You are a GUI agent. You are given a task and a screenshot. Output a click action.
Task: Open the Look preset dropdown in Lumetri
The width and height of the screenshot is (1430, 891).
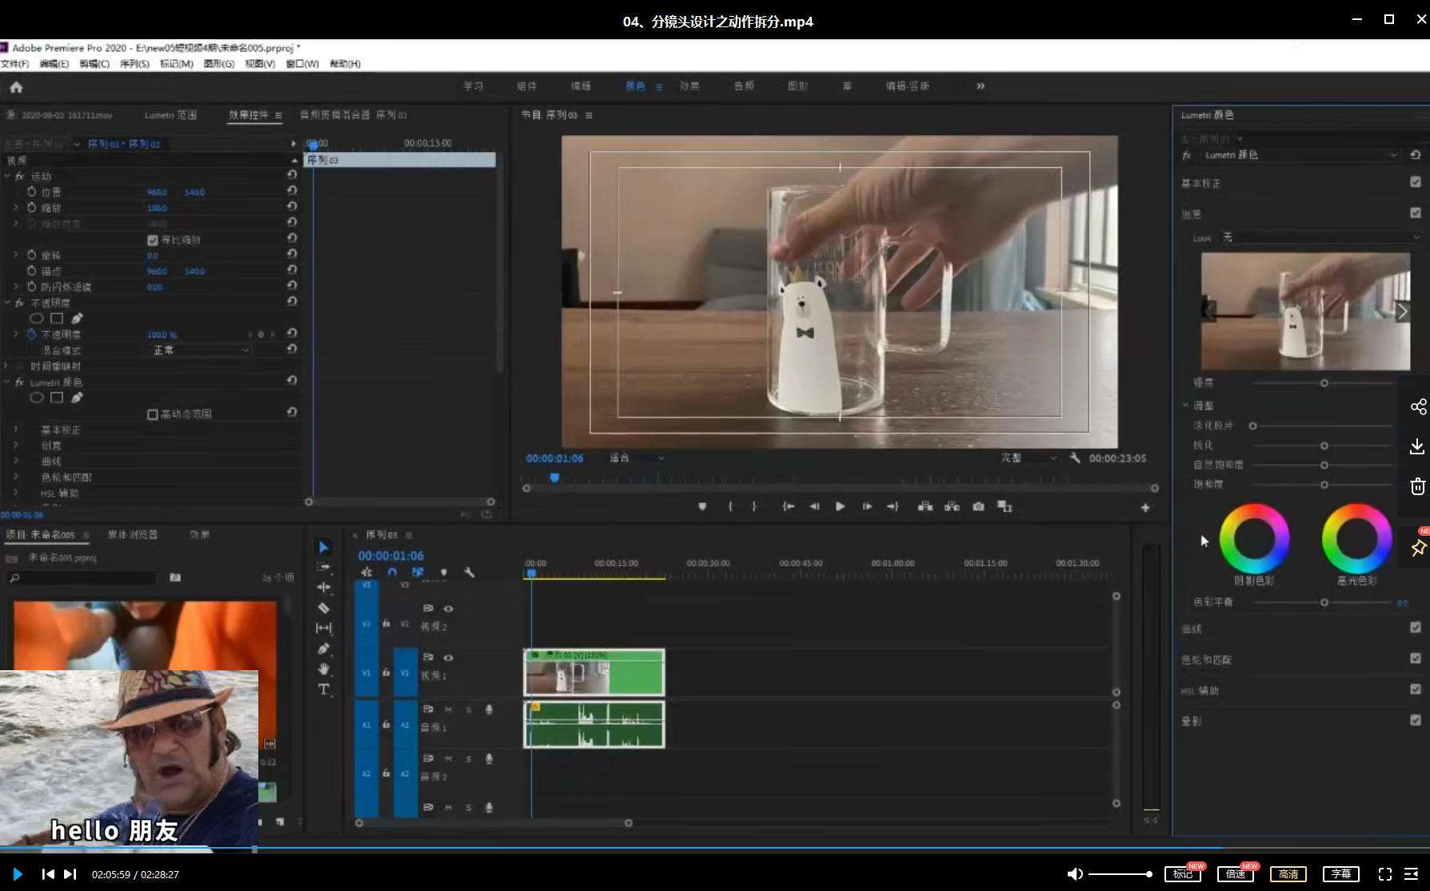coord(1320,238)
